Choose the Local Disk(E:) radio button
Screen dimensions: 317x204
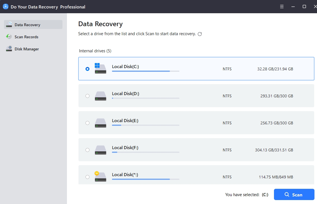pyautogui.click(x=87, y=123)
